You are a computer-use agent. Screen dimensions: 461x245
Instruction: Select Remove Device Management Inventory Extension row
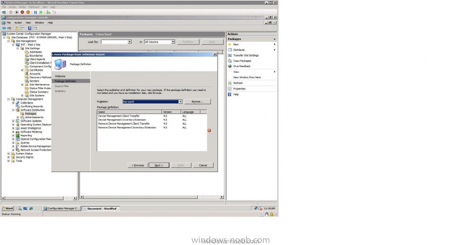click(127, 128)
